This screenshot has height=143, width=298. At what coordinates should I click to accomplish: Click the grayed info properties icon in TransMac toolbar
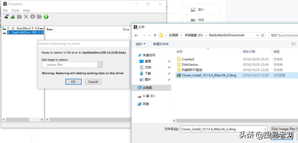coord(33,17)
